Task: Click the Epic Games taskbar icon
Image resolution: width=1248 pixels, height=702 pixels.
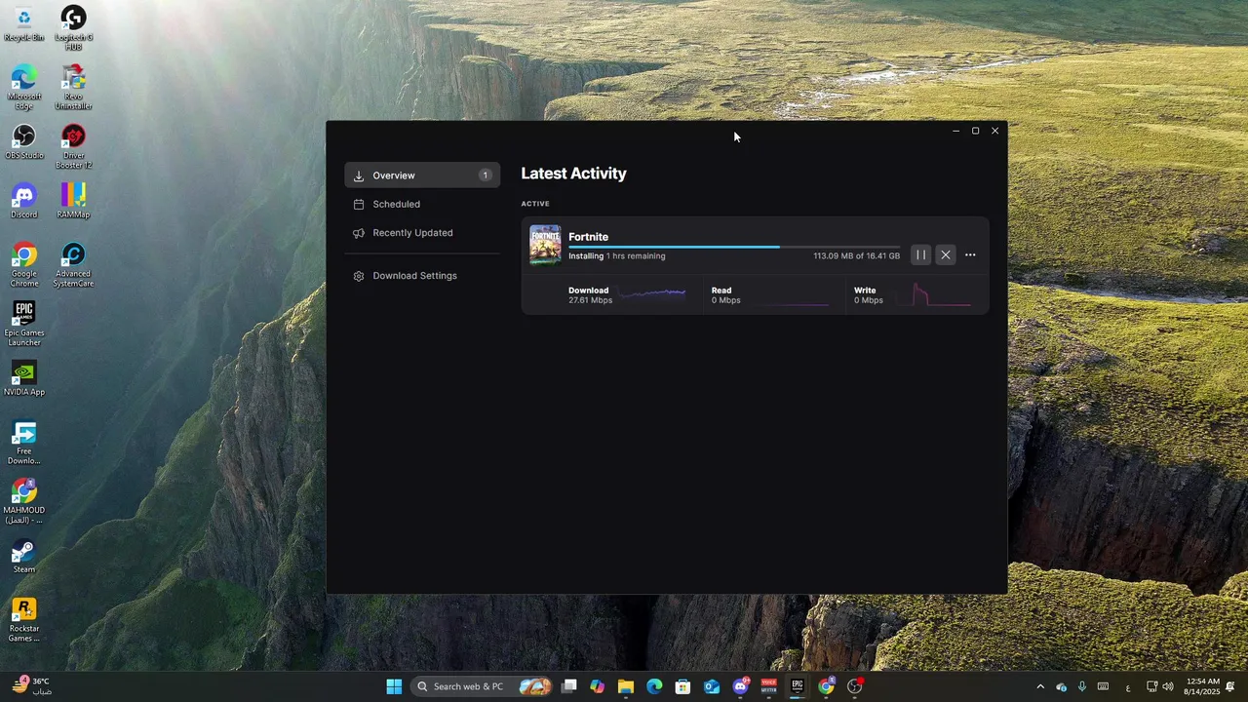Action: point(798,686)
